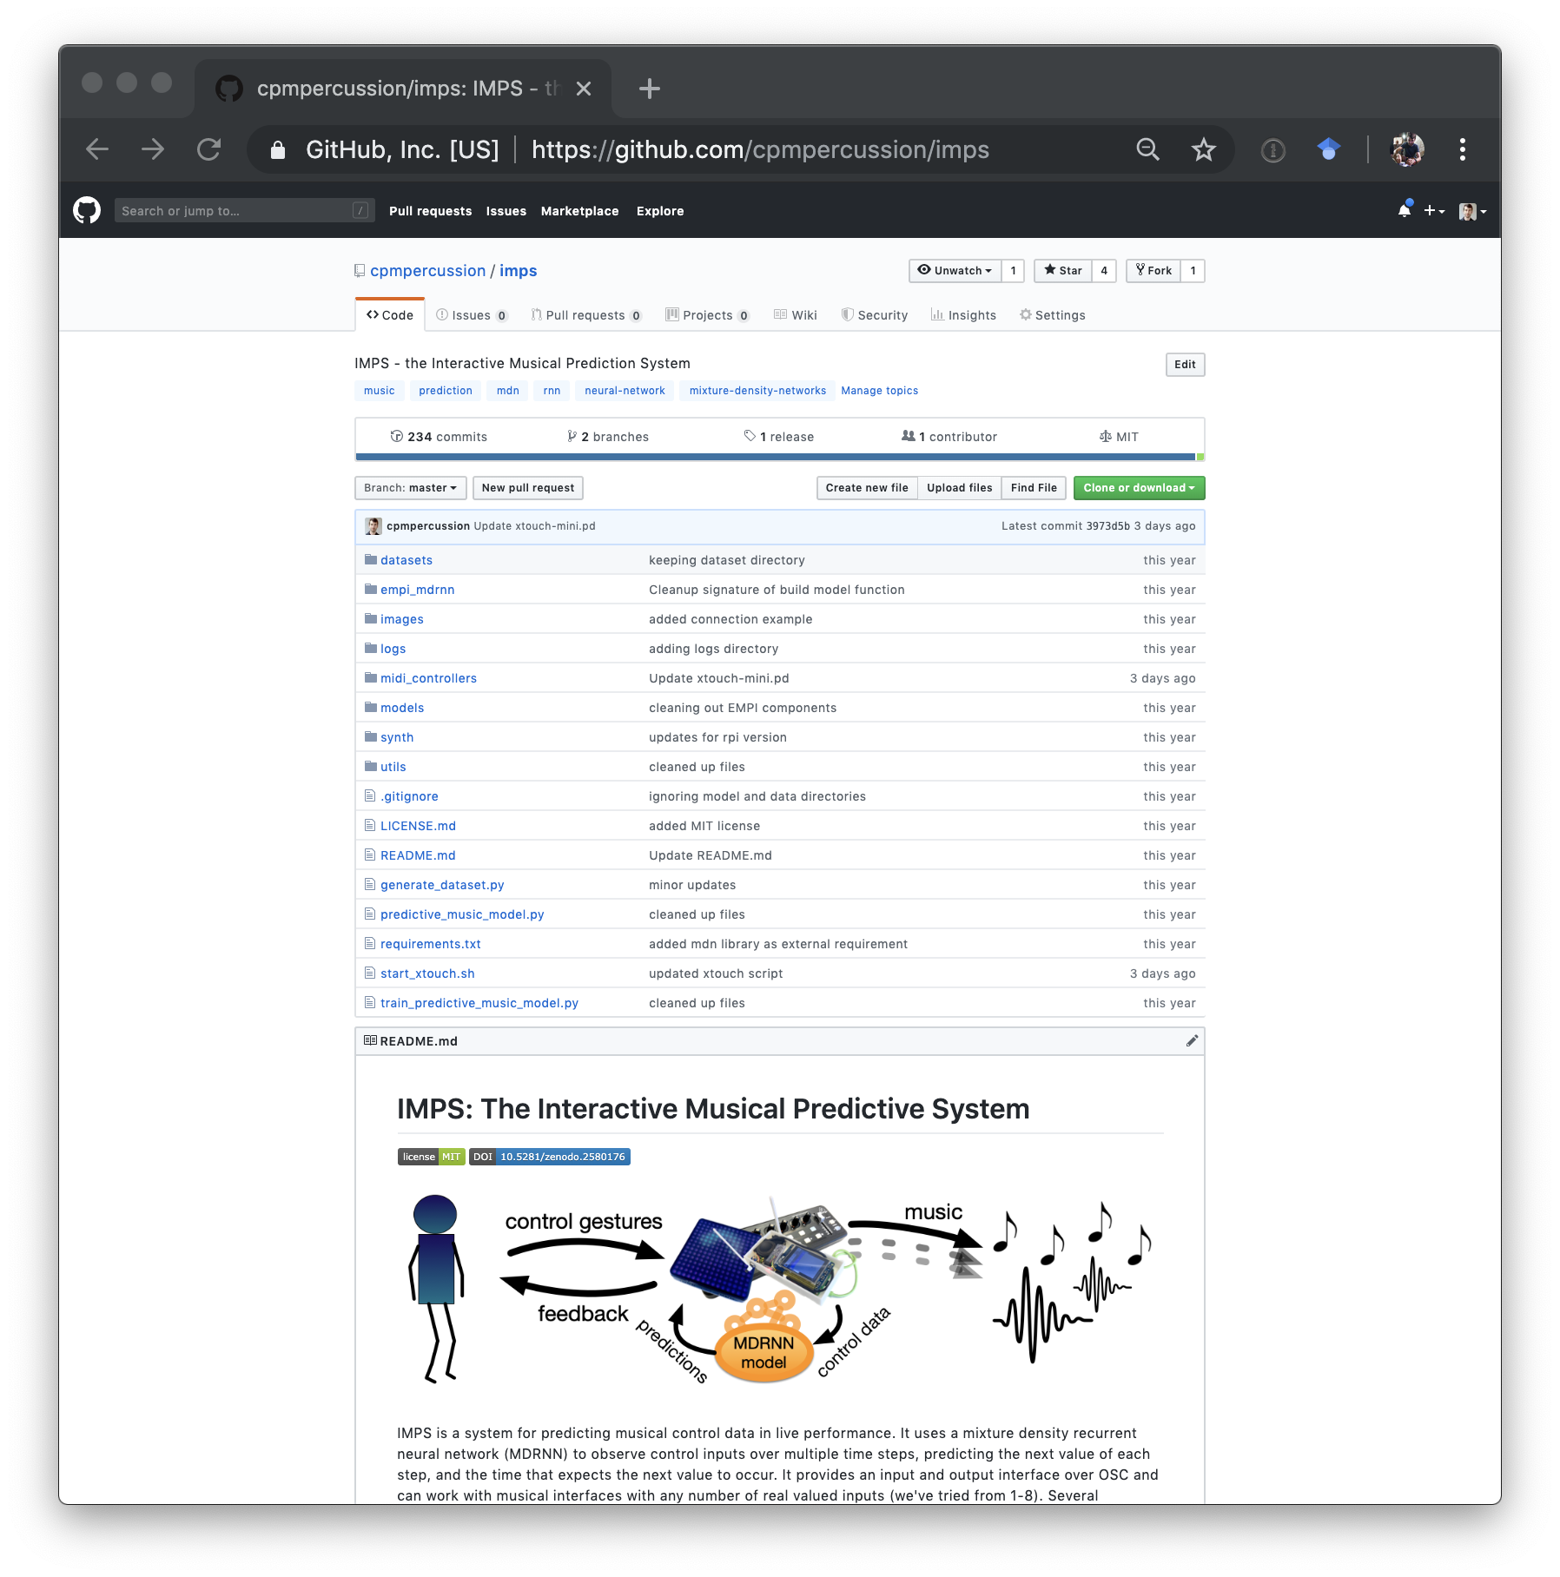Viewport: 1560px width, 1577px height.
Task: Open the user avatar dropdown in header
Action: point(1472,211)
